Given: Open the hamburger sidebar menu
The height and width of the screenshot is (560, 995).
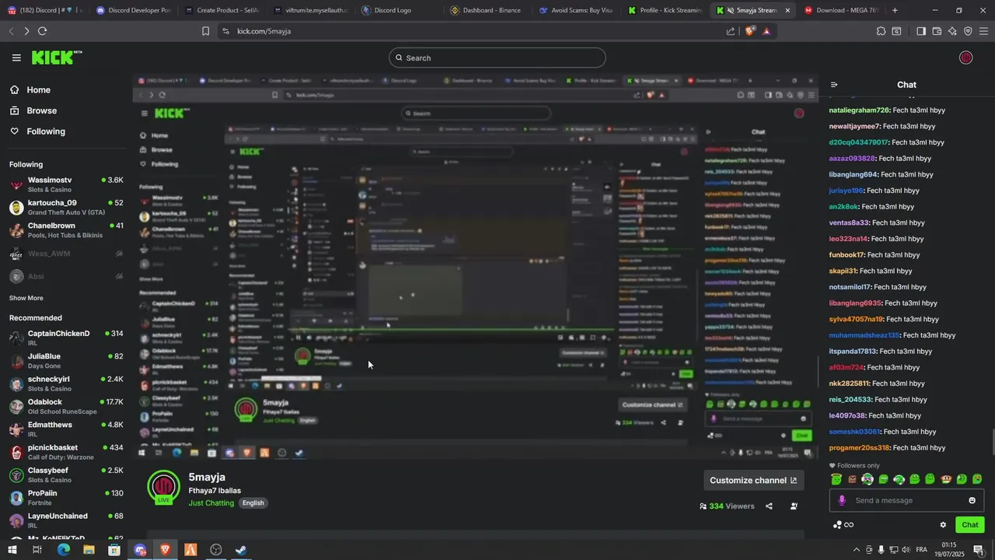Looking at the screenshot, I should coord(16,58).
